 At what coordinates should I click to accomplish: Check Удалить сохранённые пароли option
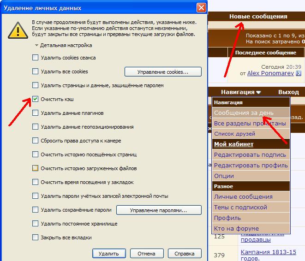(35, 209)
